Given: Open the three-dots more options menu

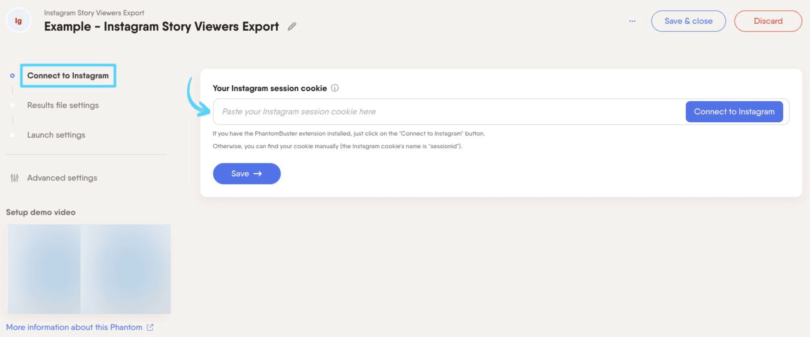Looking at the screenshot, I should point(632,21).
